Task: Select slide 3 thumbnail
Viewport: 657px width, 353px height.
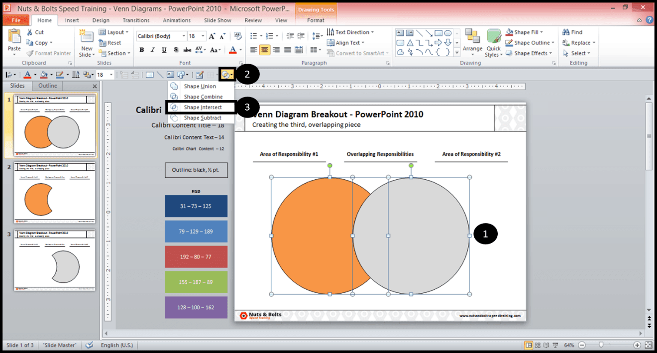Action: 55,260
